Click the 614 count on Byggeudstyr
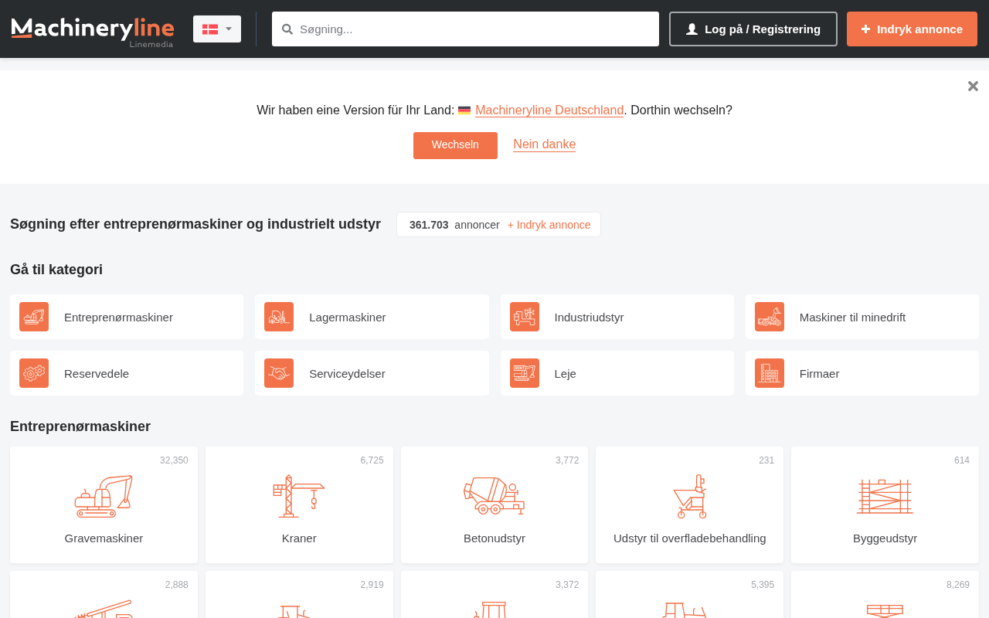The height and width of the screenshot is (618, 989). [961, 460]
